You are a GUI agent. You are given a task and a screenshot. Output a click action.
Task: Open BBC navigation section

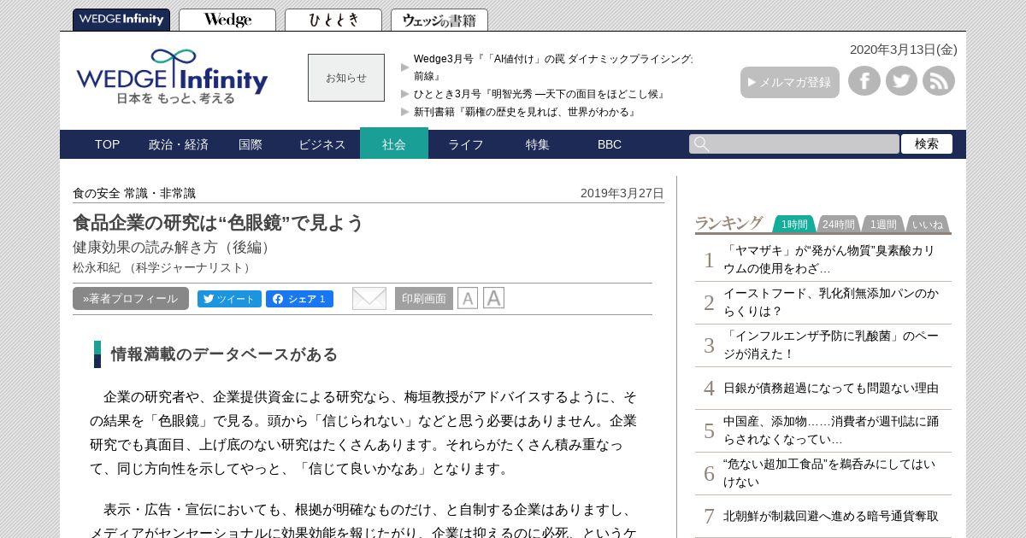tap(610, 144)
